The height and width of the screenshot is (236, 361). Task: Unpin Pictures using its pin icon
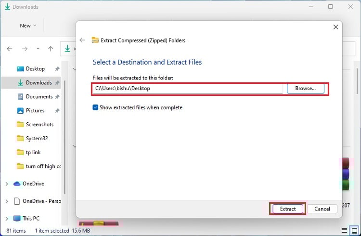pyautogui.click(x=57, y=111)
